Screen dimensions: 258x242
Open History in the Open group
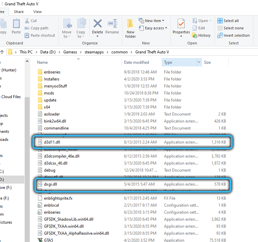pyautogui.click(x=201, y=35)
